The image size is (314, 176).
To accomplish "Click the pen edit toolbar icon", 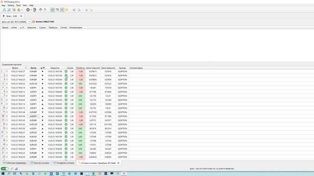I will pyautogui.click(x=87, y=10).
